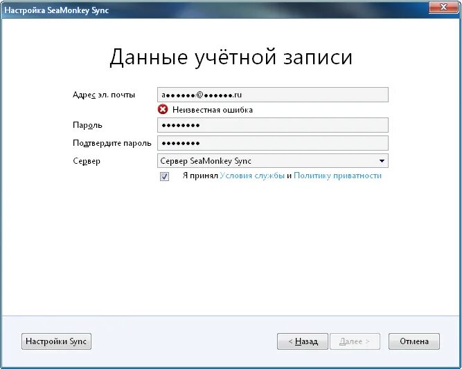462x369 pixels.
Task: Click the Адрес эл. почты label
Action: pyautogui.click(x=104, y=95)
